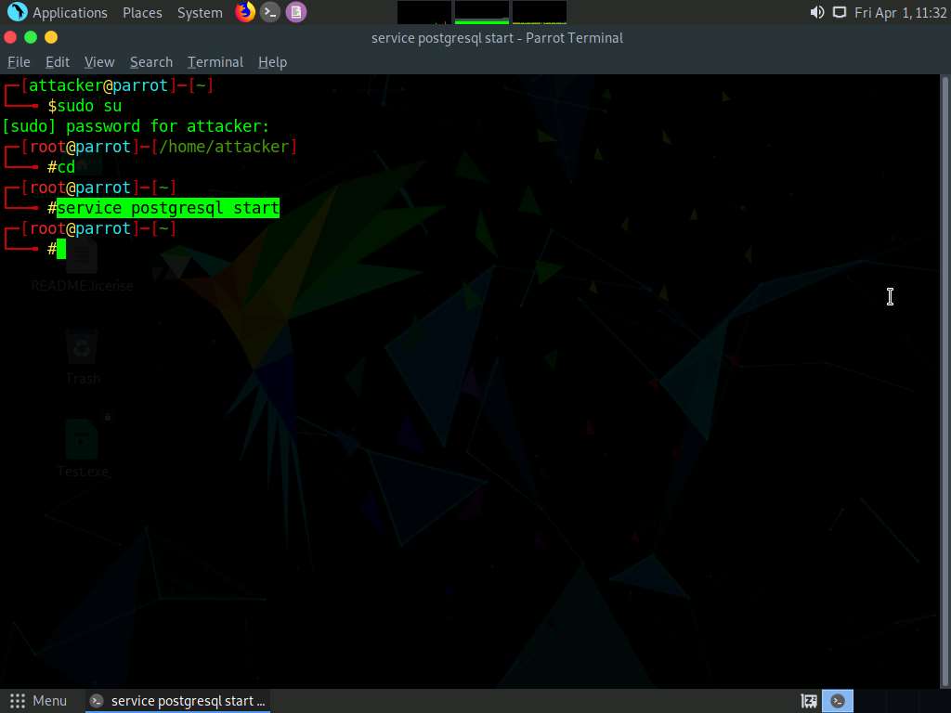
Task: Open the Help menu
Action: 272,62
